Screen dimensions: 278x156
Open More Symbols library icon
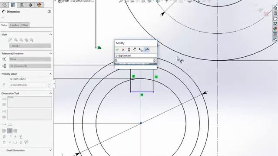tap(26, 142)
